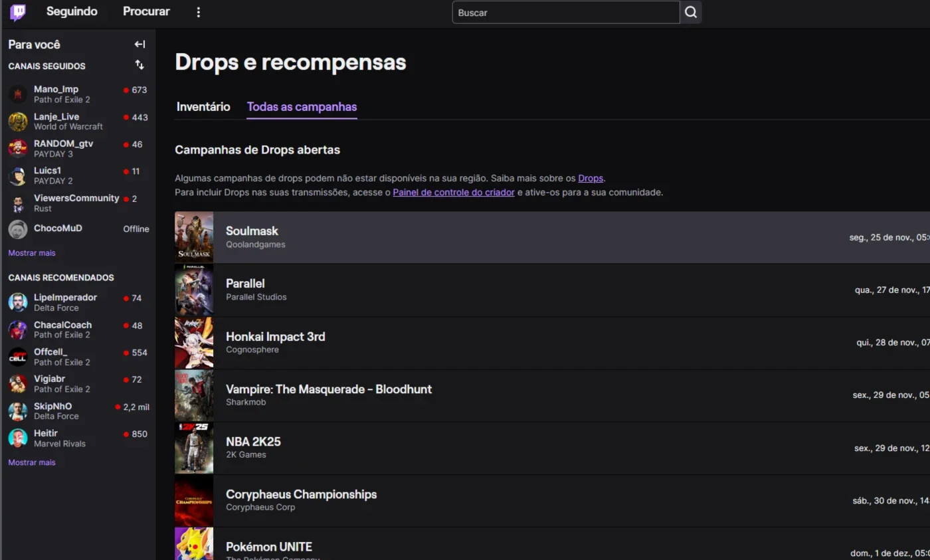The width and height of the screenshot is (930, 560).
Task: Click the Mano_Imp channel name
Action: [56, 89]
